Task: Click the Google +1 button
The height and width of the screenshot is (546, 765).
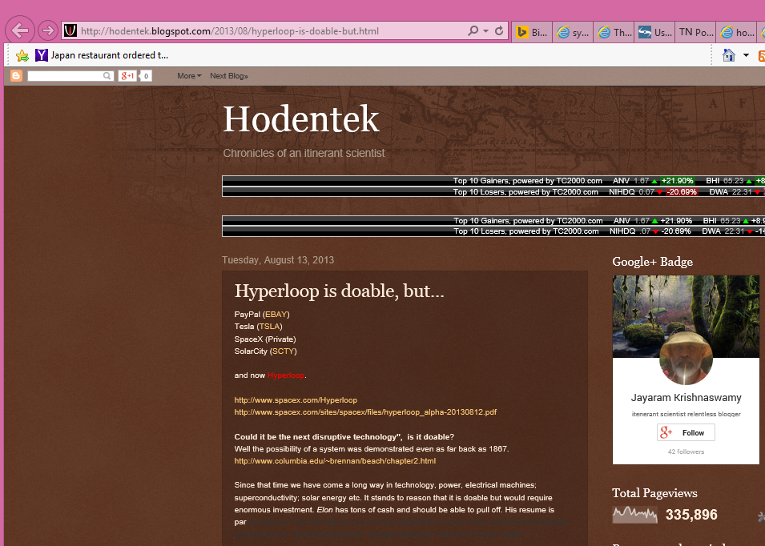Action: click(128, 75)
